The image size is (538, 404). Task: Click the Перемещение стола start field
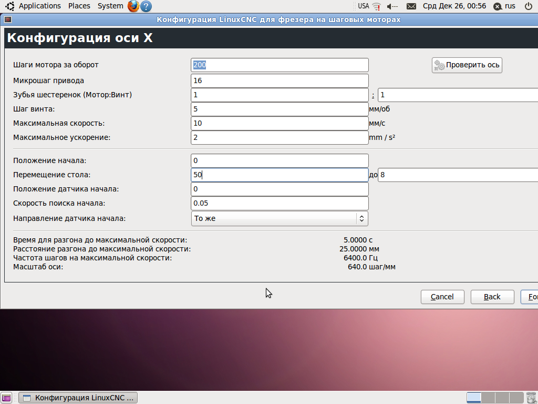[x=280, y=175]
